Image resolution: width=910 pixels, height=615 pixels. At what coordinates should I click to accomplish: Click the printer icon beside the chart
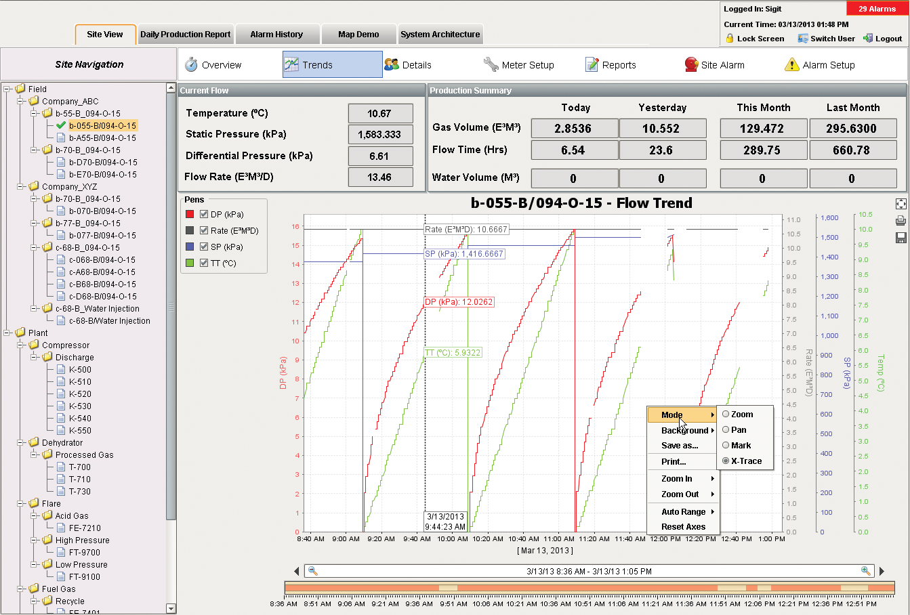pyautogui.click(x=901, y=221)
